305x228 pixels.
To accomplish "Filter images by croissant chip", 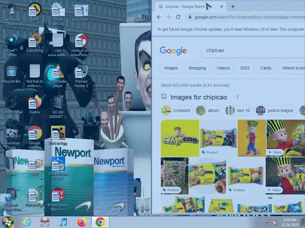I will coord(177,110).
